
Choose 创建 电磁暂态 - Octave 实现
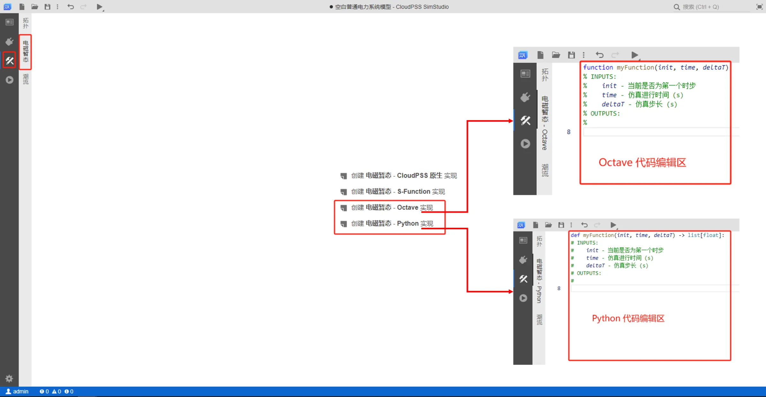pyautogui.click(x=387, y=208)
